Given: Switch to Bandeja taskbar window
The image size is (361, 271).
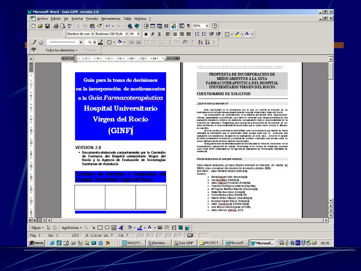Looking at the screenshot, I should (x=159, y=243).
